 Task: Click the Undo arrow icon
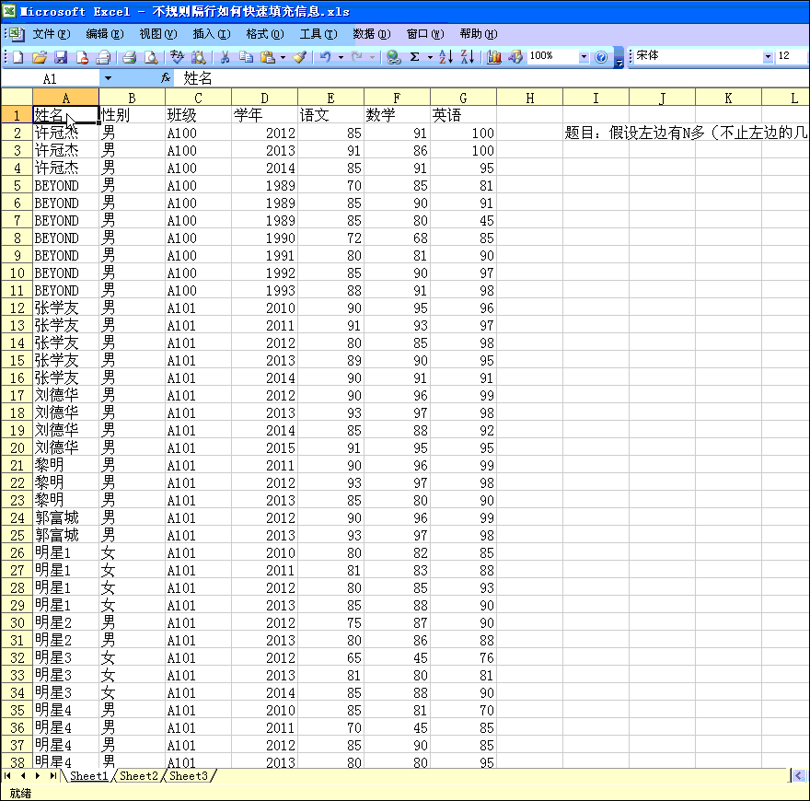point(324,57)
